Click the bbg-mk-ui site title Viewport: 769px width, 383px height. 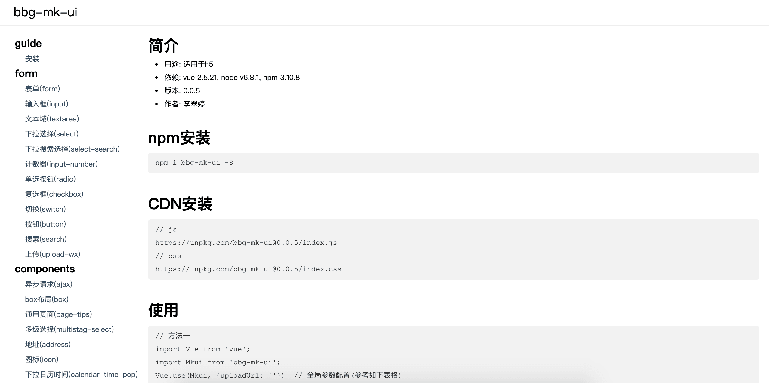coord(45,12)
